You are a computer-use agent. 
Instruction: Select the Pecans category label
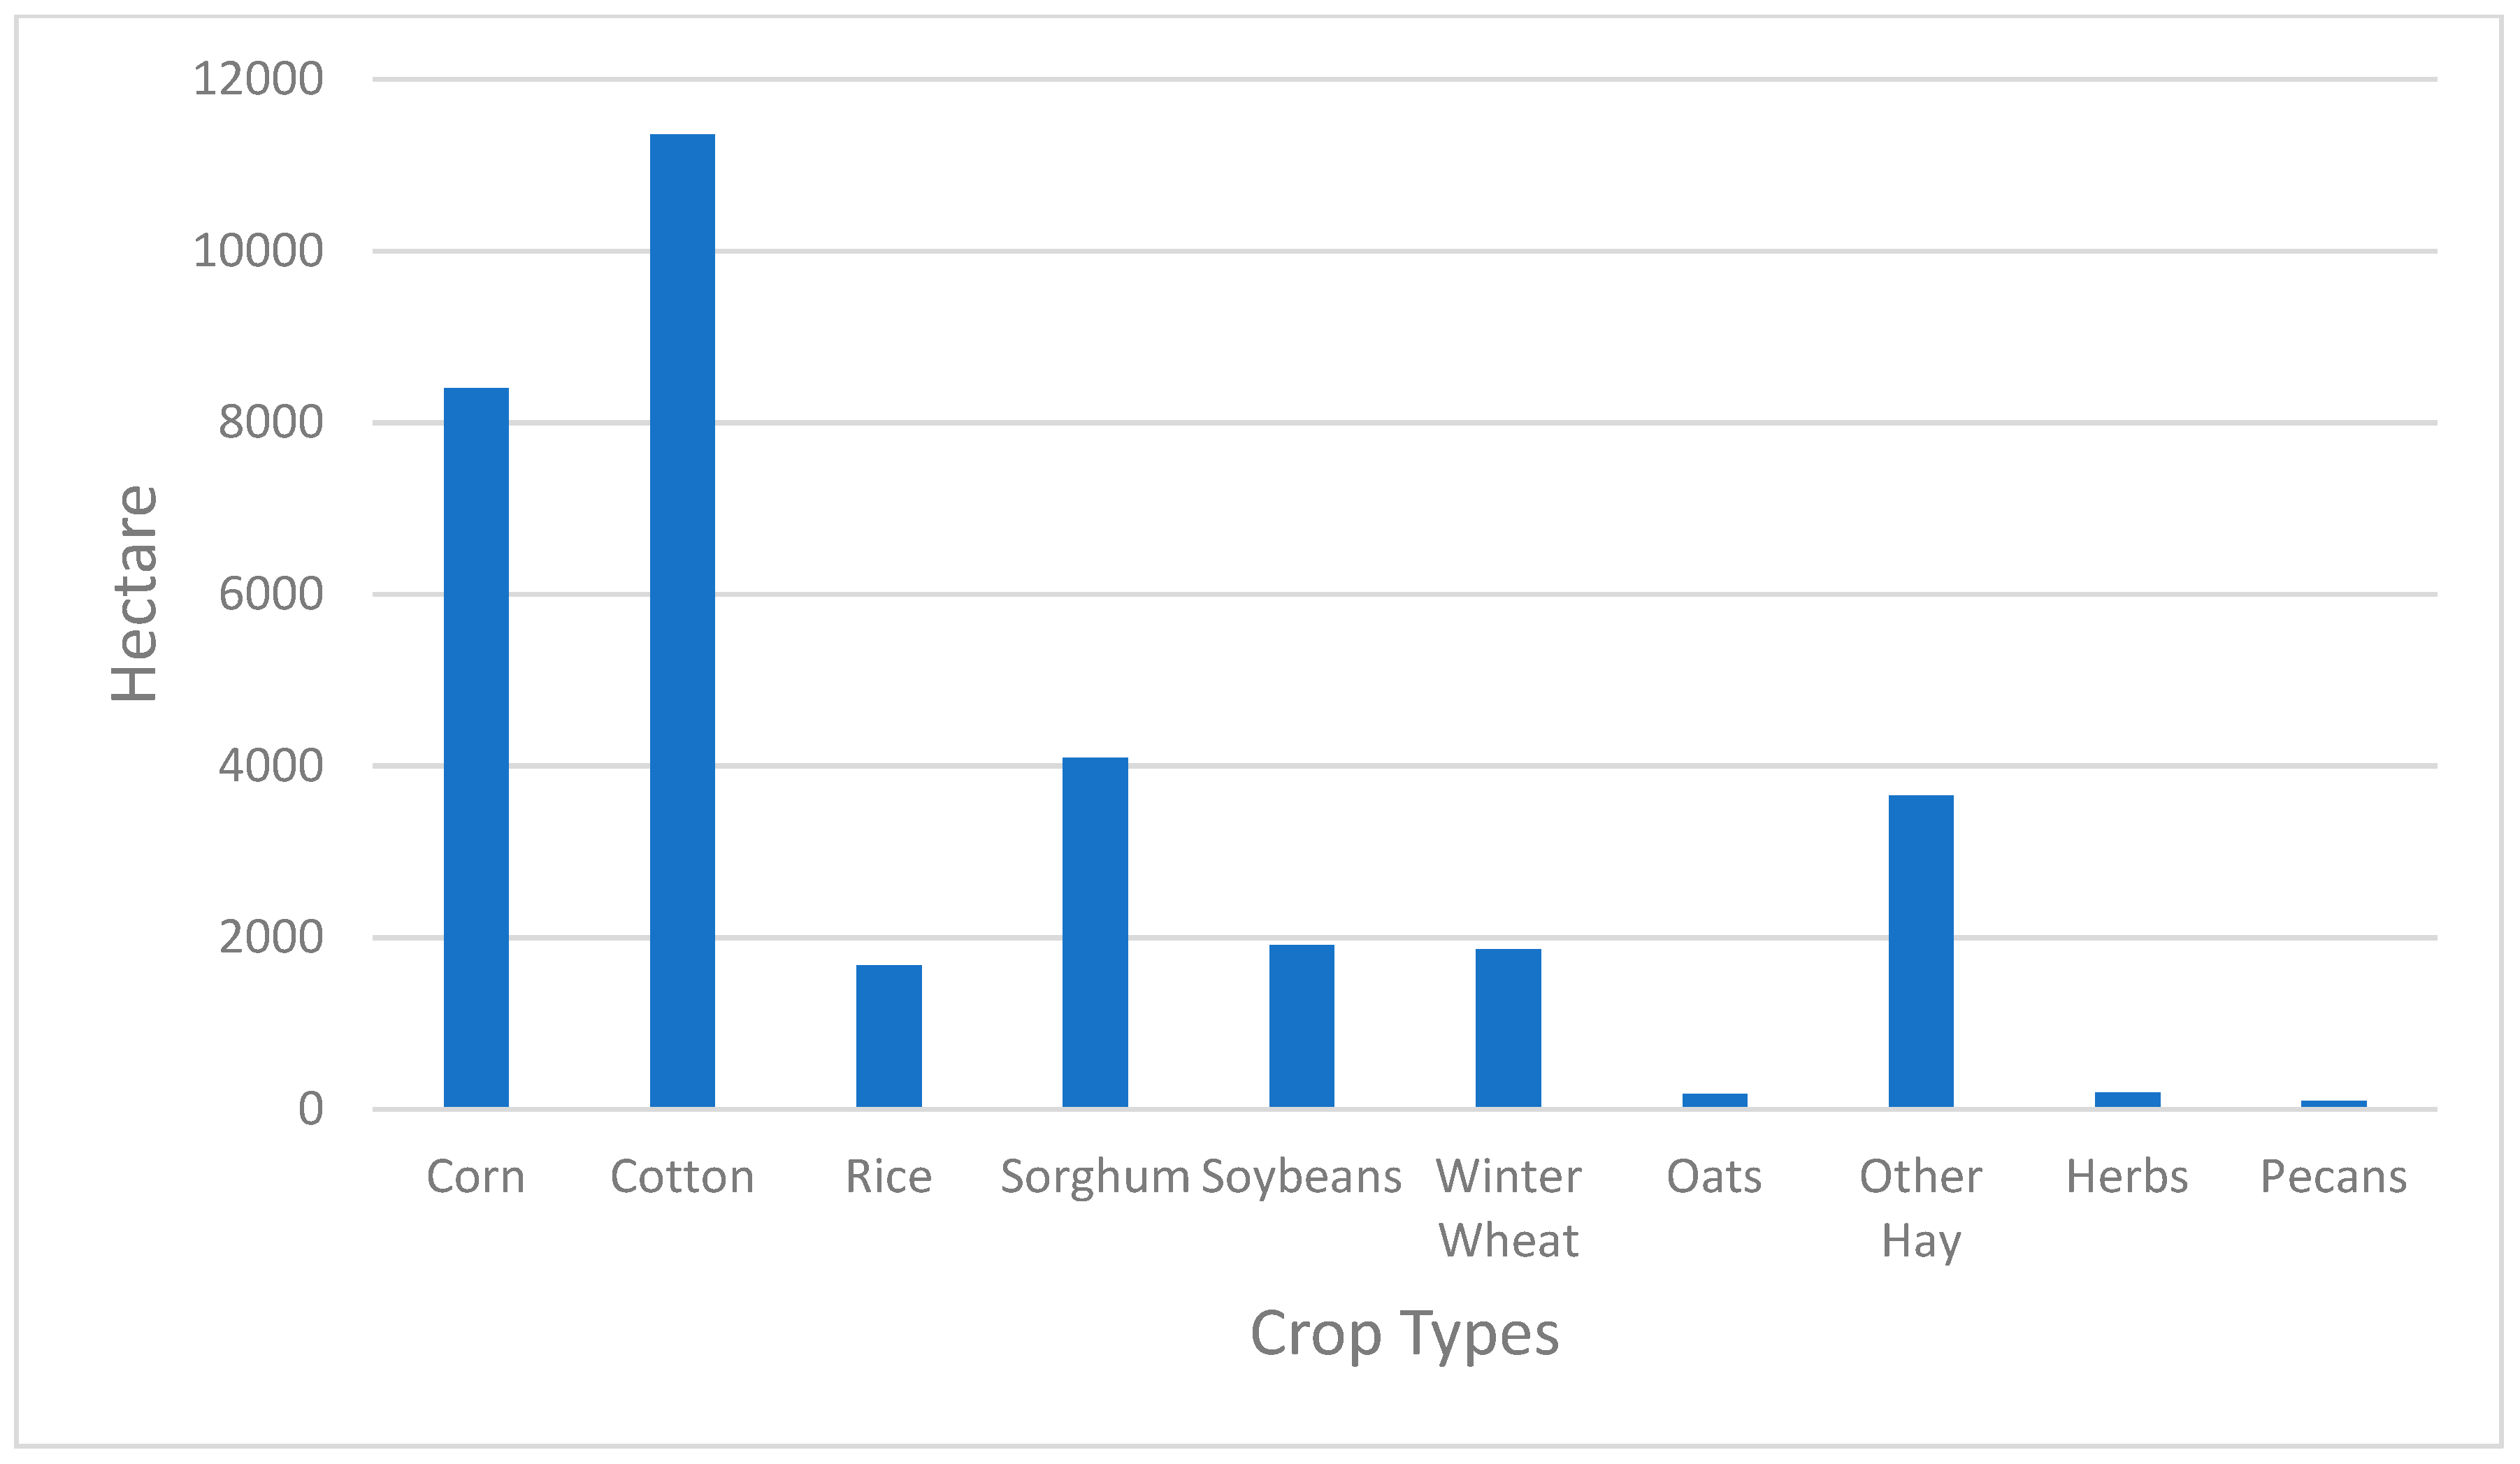pos(2334,1177)
